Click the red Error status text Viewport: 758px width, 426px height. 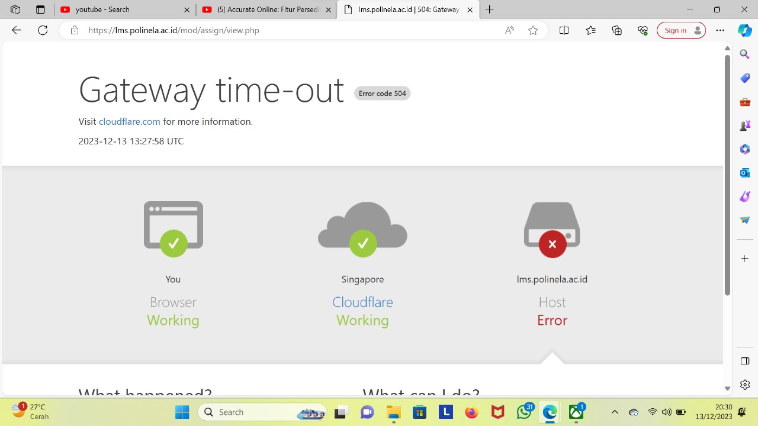tap(552, 320)
